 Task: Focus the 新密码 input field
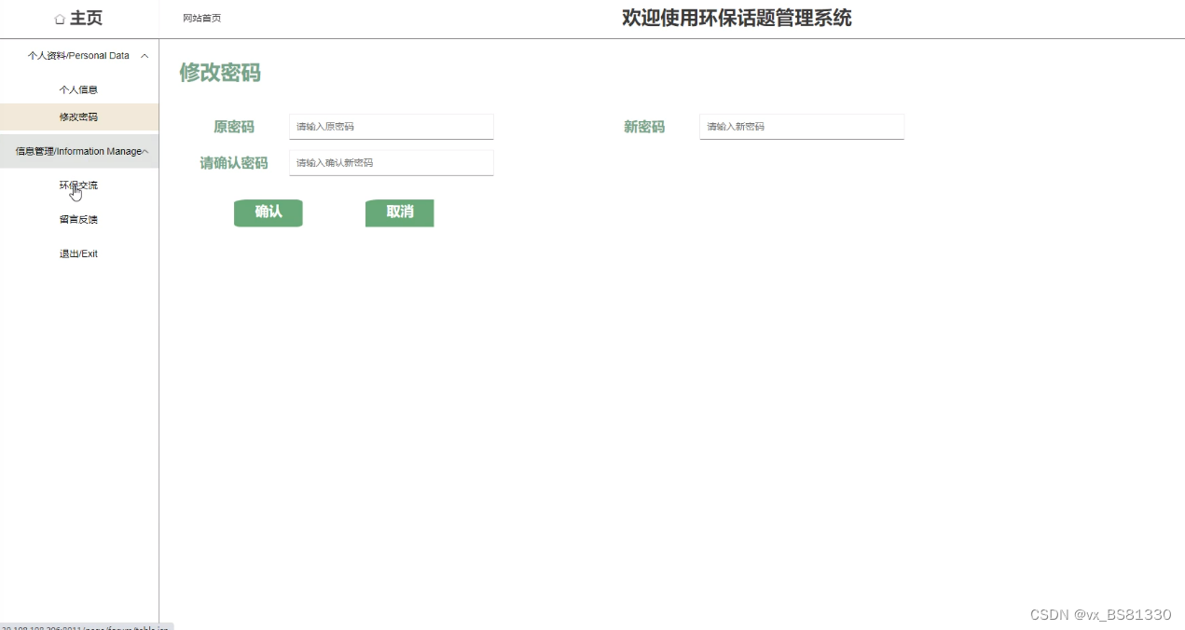coord(802,127)
